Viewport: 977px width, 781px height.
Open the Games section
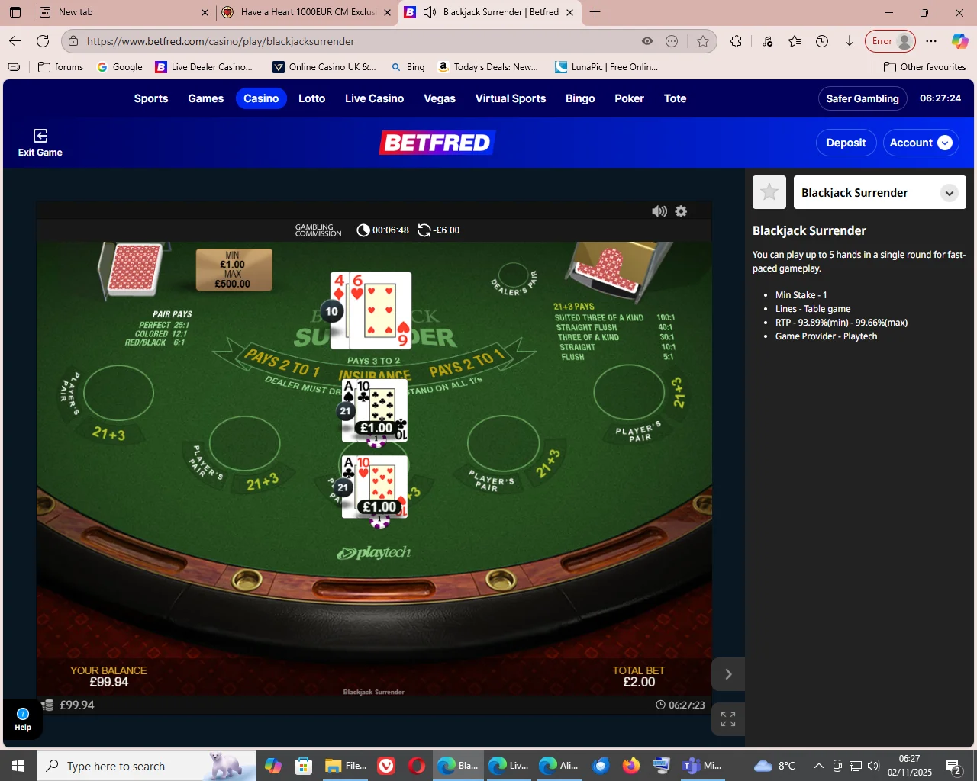(206, 98)
